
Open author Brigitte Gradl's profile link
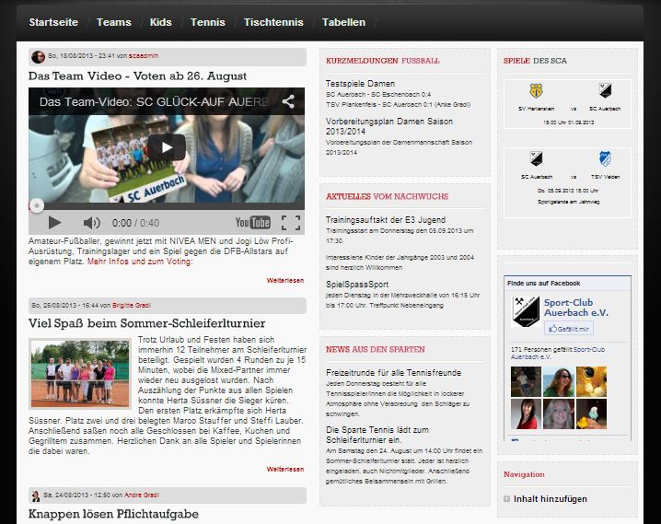(x=134, y=305)
